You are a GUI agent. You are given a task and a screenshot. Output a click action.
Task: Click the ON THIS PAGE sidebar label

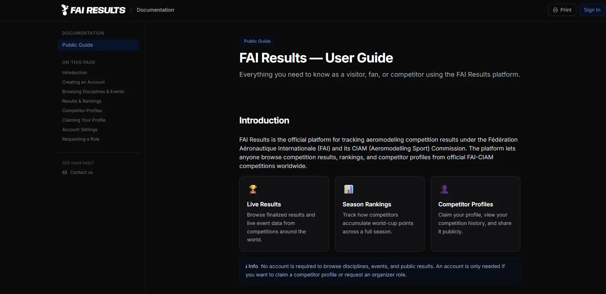pos(79,62)
